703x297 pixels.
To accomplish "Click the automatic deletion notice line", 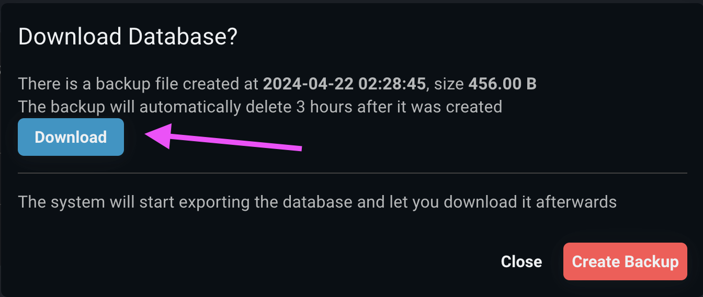I will 260,107.
